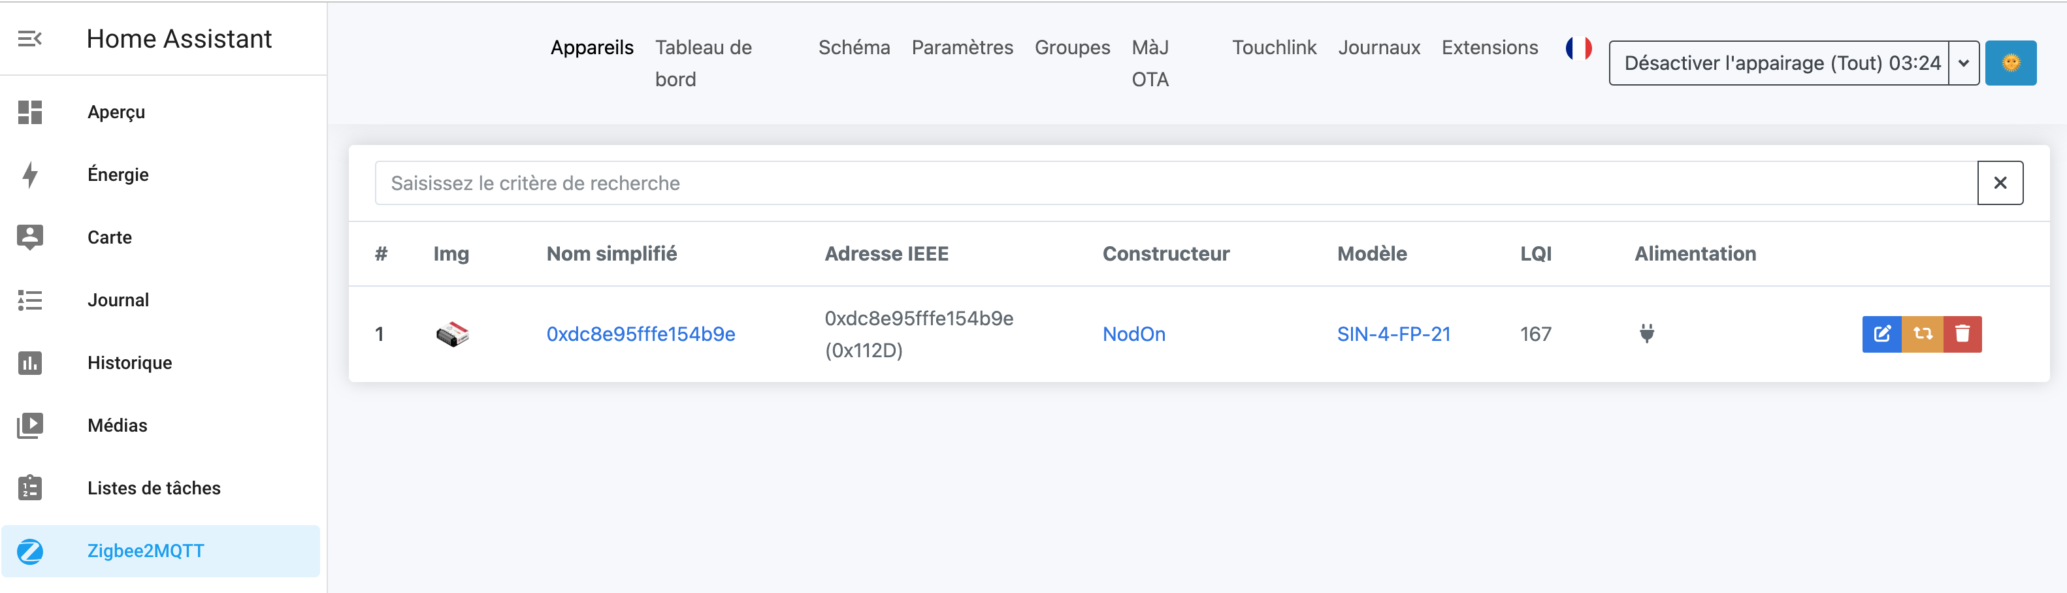Sort by LQI column header
Screen dimensions: 2067x593
tap(1536, 253)
